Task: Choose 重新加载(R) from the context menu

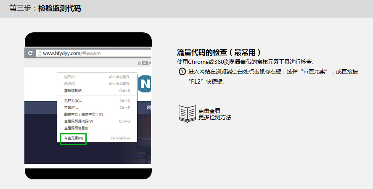Action: 73,90
